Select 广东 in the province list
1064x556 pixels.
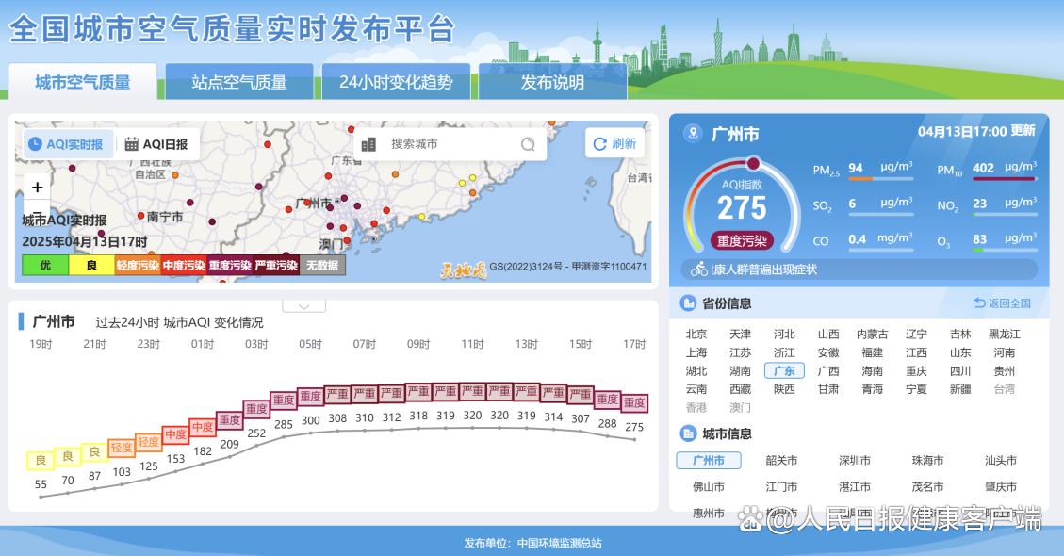[784, 370]
